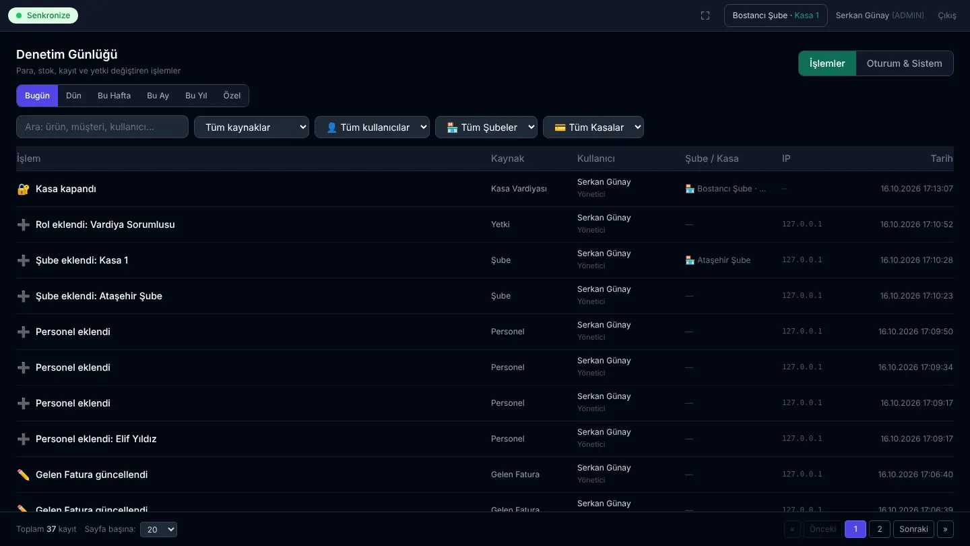The height and width of the screenshot is (546, 970).
Task: Expand the Tüm kullanıcılar filter
Action: pos(372,127)
